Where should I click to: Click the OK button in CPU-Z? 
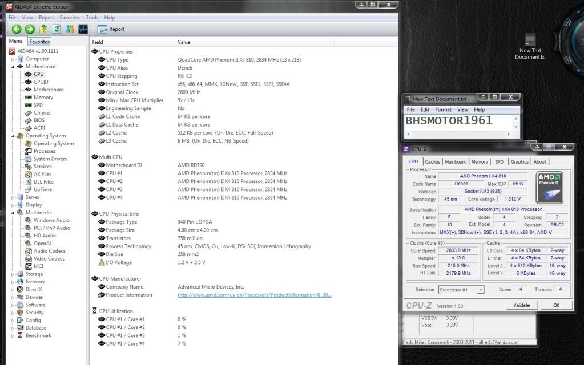point(556,305)
